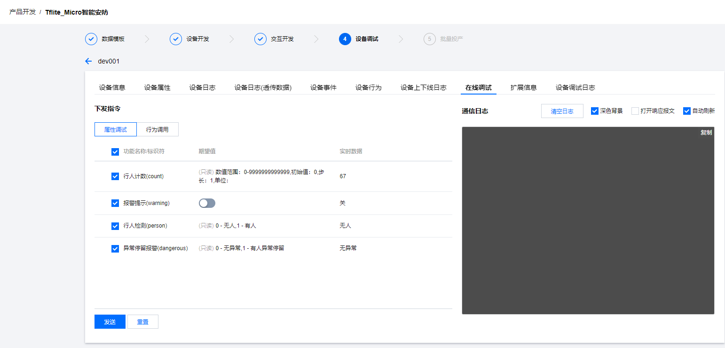
Task: Click the 异常停留报警(dangerous) label
Action: (x=156, y=248)
